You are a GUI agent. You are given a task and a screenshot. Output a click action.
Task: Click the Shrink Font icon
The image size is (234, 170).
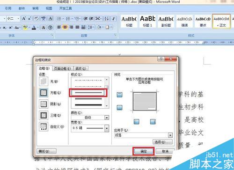pyautogui.click(x=29, y=19)
